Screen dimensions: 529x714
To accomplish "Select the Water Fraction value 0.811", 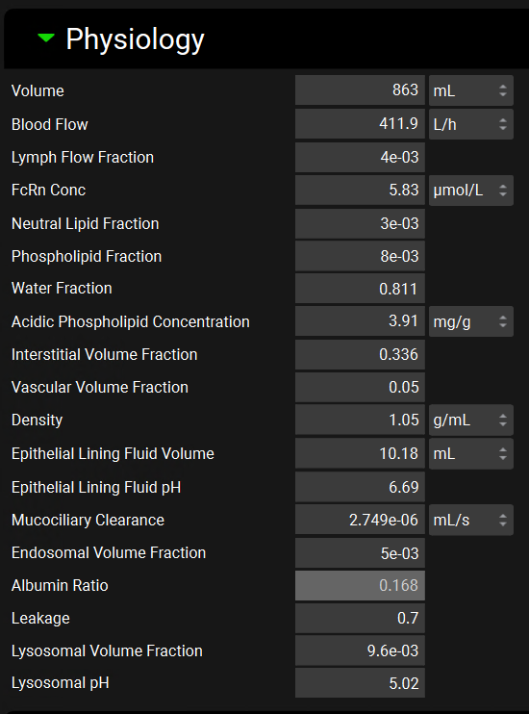I will tap(360, 289).
